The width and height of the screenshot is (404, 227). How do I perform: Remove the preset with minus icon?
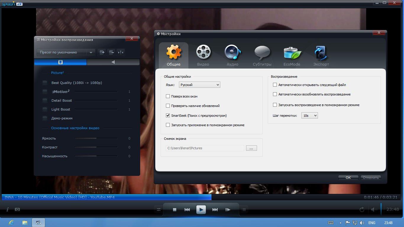pyautogui.click(x=111, y=52)
